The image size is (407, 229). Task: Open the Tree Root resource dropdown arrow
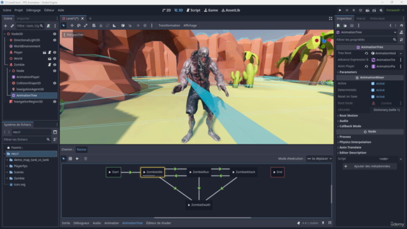401,53
